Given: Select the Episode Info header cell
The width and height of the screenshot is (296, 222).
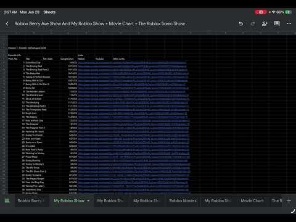Looking at the screenshot, I should click(x=15, y=55).
